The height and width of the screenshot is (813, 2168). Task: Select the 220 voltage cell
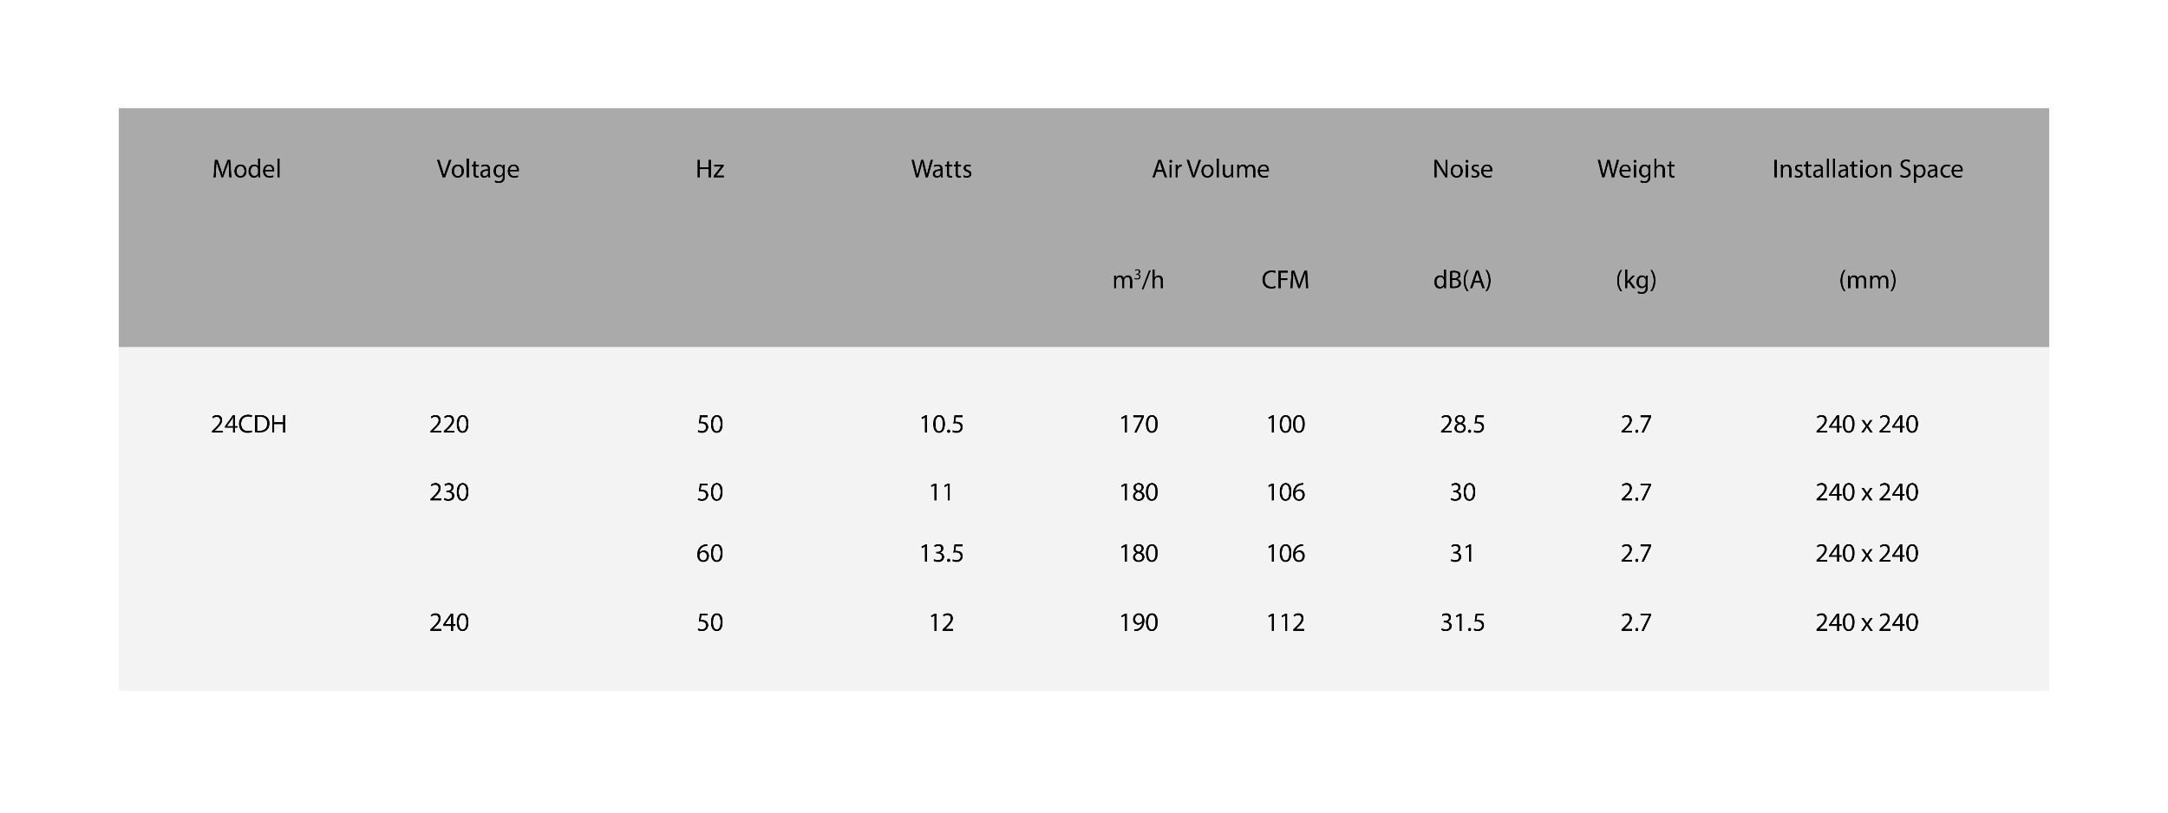449,424
